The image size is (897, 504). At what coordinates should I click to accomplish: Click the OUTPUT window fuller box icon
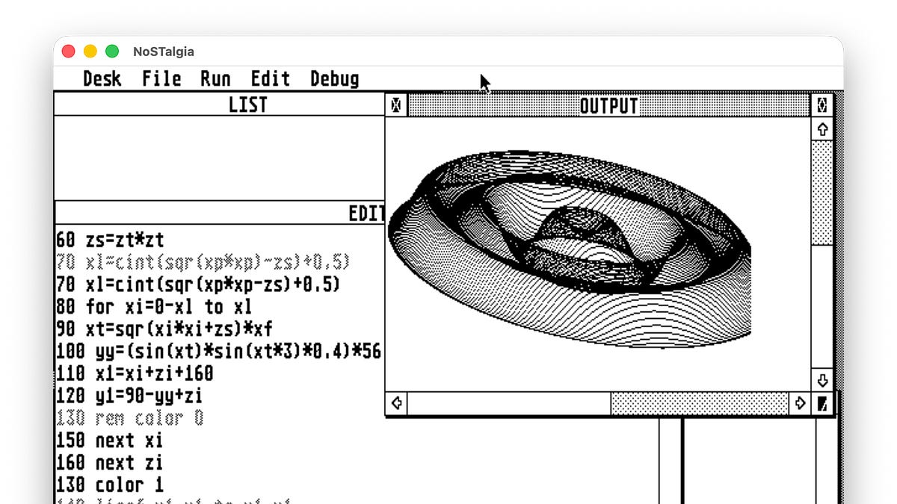[822, 105]
